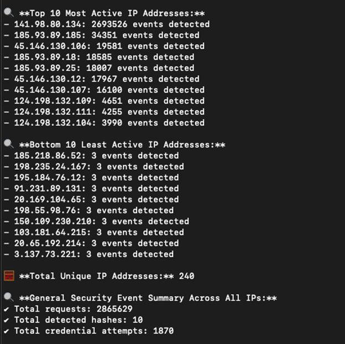Viewport: 345px width, 344px height.
Task: Click the check mark before Total credential attempts
Action: tap(6, 331)
